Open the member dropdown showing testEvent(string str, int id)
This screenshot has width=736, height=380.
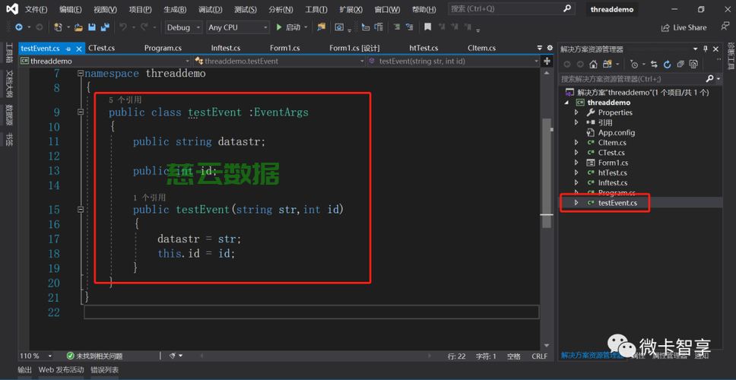pos(453,61)
